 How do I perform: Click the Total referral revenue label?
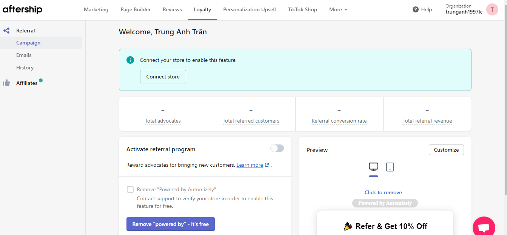pyautogui.click(x=427, y=121)
